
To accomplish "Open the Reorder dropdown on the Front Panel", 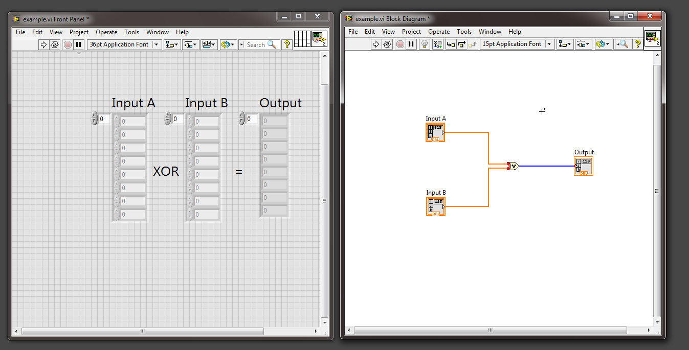I will point(229,44).
